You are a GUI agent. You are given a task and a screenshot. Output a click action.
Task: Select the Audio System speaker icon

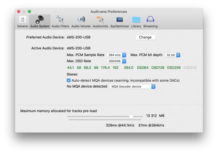40,19
